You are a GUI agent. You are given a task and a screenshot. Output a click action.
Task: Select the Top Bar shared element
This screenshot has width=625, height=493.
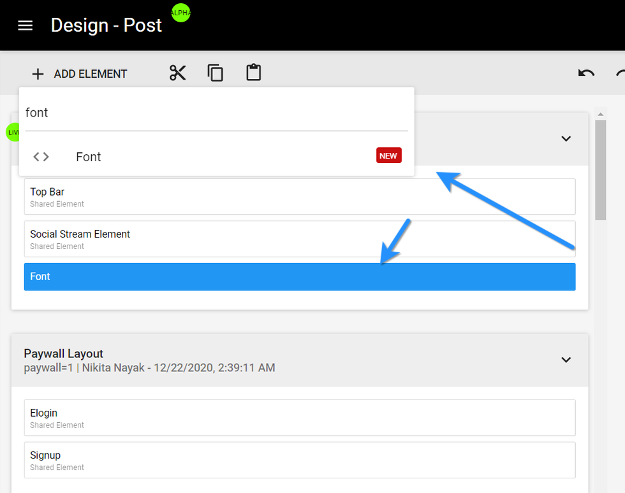coord(299,196)
